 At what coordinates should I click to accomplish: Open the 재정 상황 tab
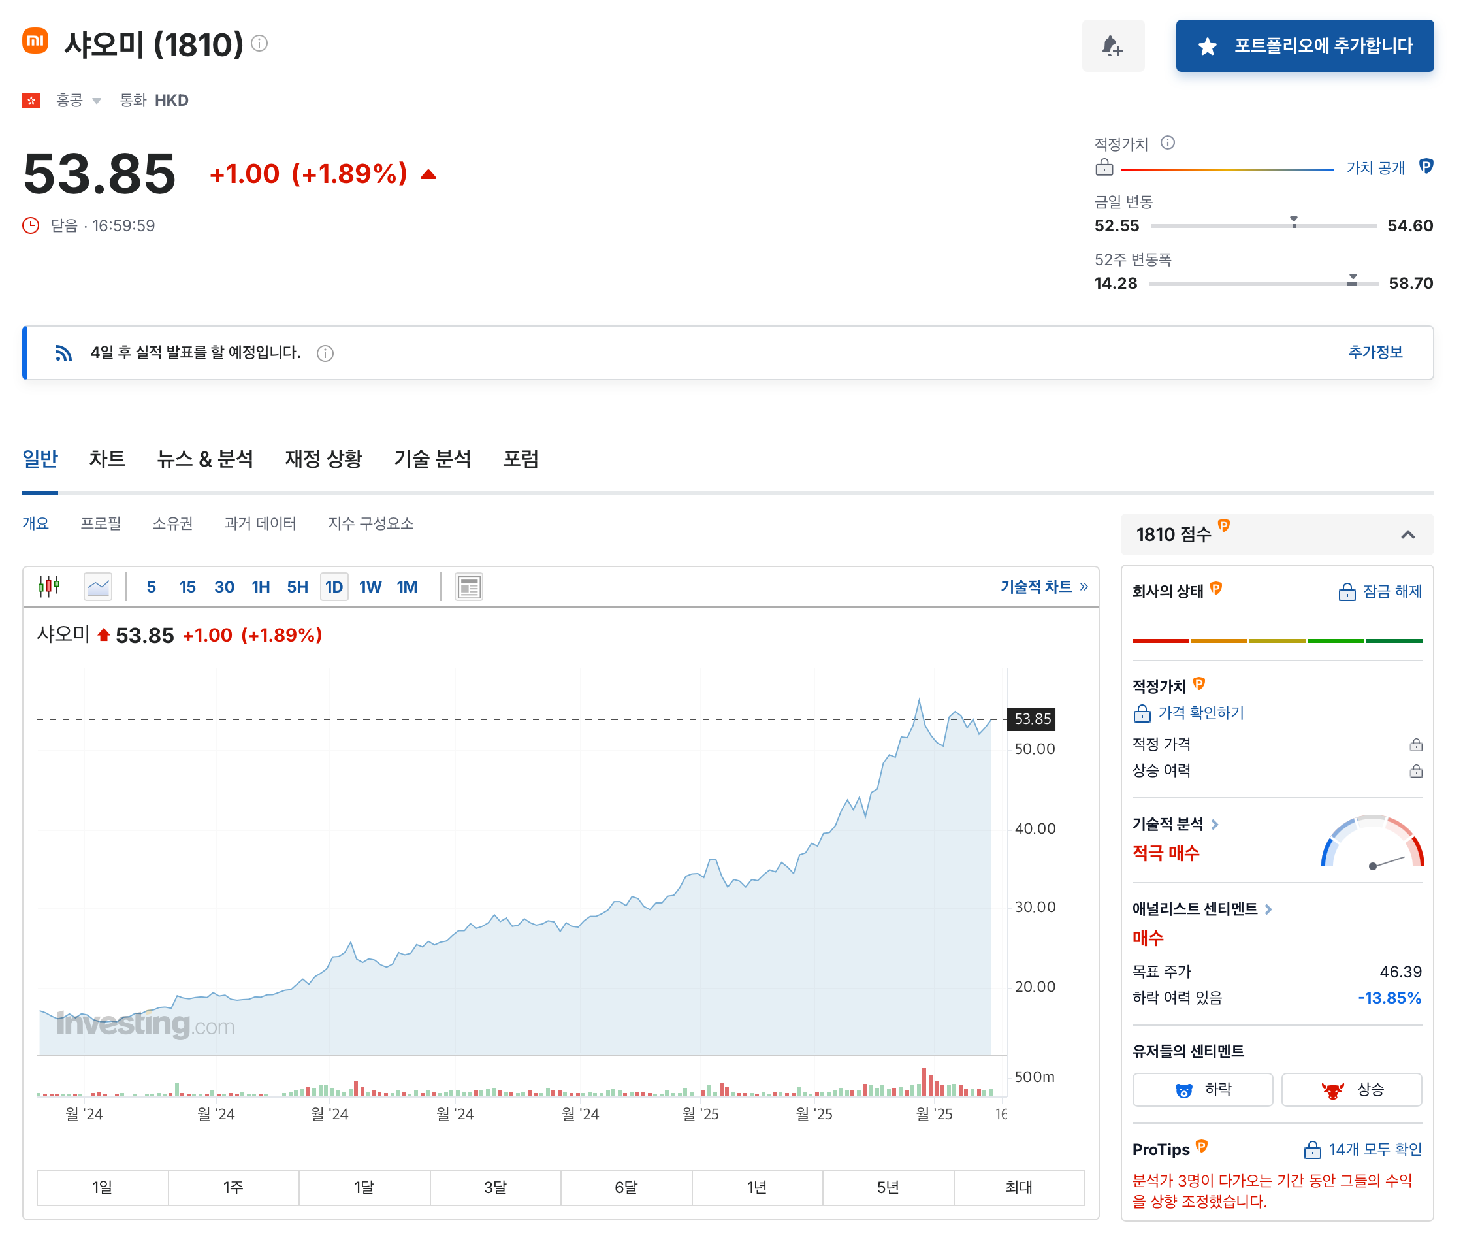(x=323, y=459)
